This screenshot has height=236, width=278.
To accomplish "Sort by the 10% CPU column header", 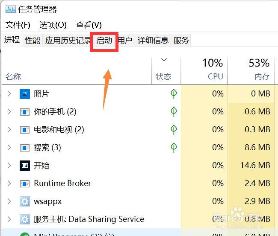I will point(204,71).
